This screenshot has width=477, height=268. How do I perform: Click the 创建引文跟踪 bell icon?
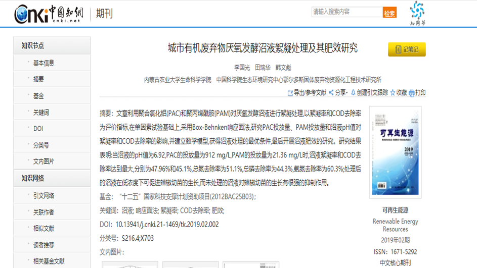[x=353, y=92]
